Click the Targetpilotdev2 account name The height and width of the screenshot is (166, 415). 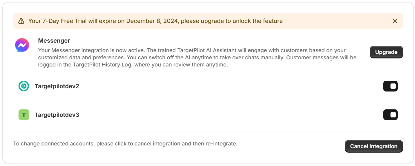pyautogui.click(x=57, y=86)
